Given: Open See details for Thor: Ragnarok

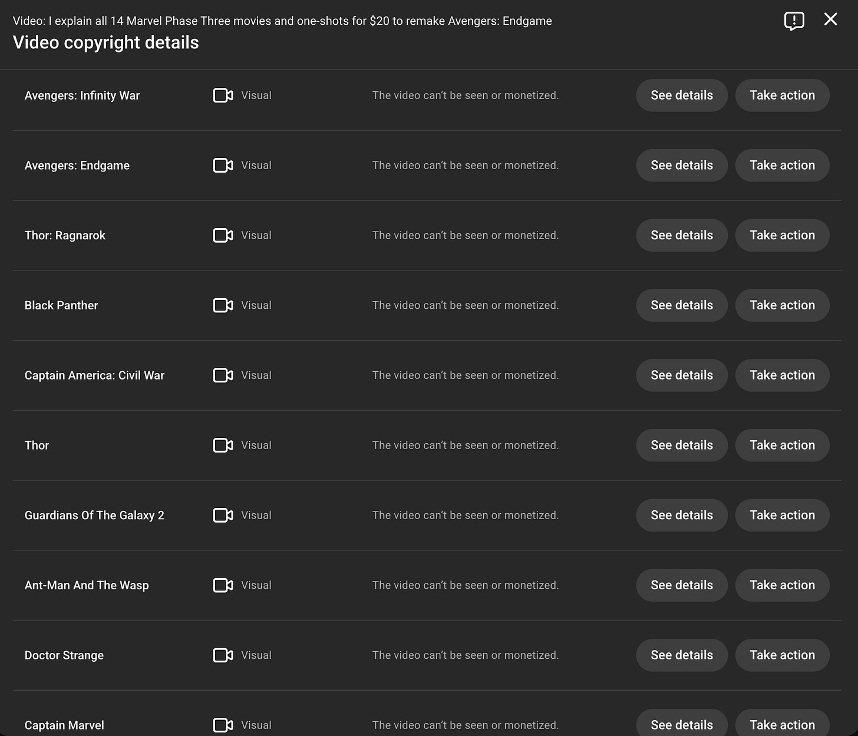Looking at the screenshot, I should coord(682,235).
